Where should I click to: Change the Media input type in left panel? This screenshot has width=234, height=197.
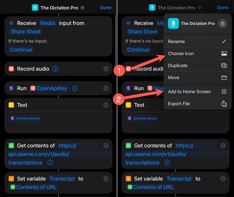click(48, 23)
